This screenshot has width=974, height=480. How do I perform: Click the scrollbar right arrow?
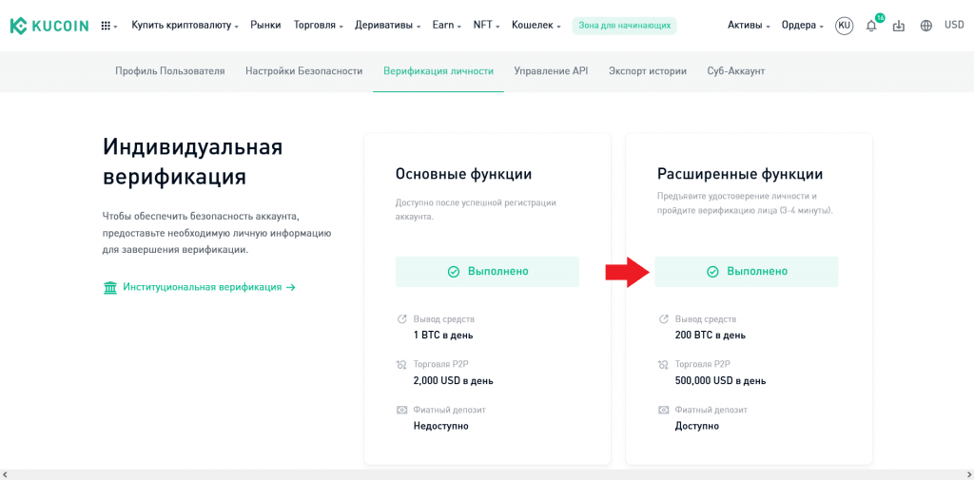968,474
